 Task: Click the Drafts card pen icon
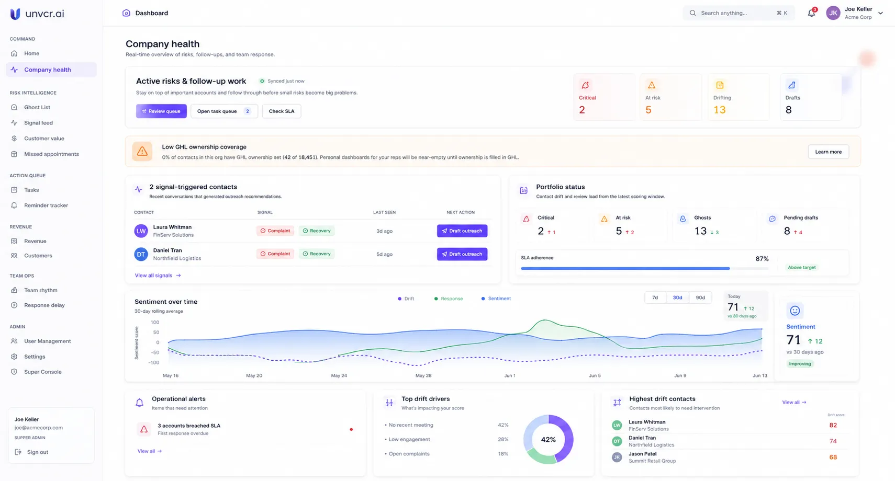click(792, 85)
